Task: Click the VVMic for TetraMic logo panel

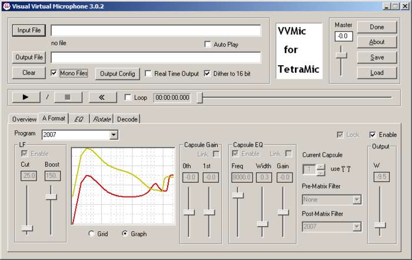Action: coord(299,51)
